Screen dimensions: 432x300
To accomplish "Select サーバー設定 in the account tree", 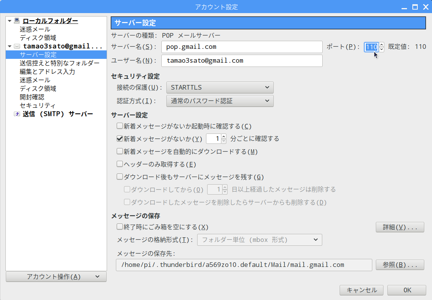I will (x=56, y=55).
